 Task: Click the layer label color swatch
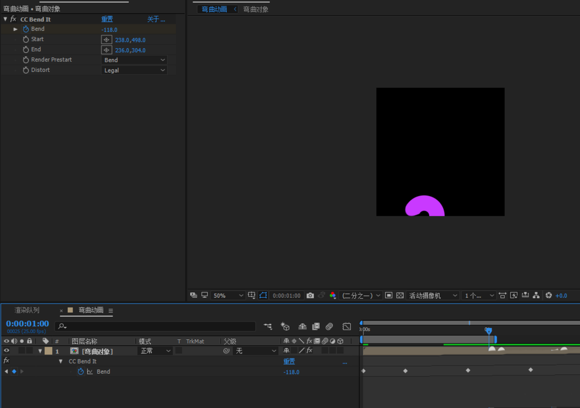(x=49, y=351)
